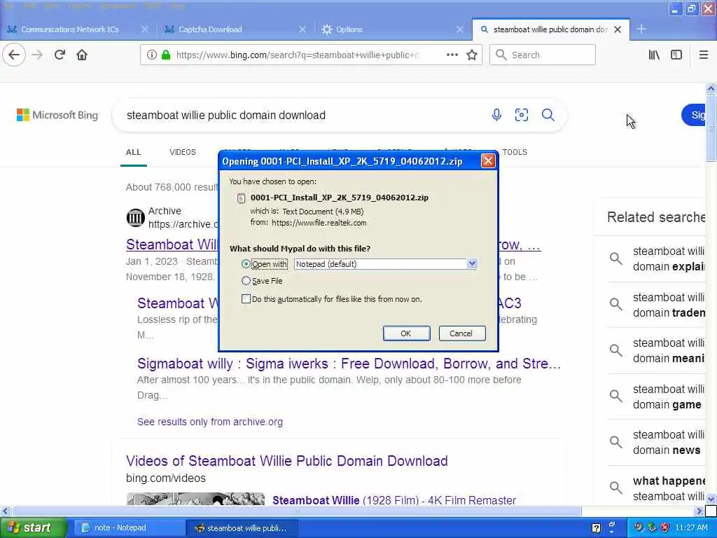The image size is (717, 538).
Task: Open the Library icon in the toolbar
Action: 654,55
